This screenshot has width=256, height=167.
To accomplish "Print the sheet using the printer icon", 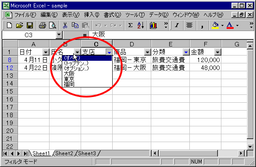I will (x=43, y=25).
